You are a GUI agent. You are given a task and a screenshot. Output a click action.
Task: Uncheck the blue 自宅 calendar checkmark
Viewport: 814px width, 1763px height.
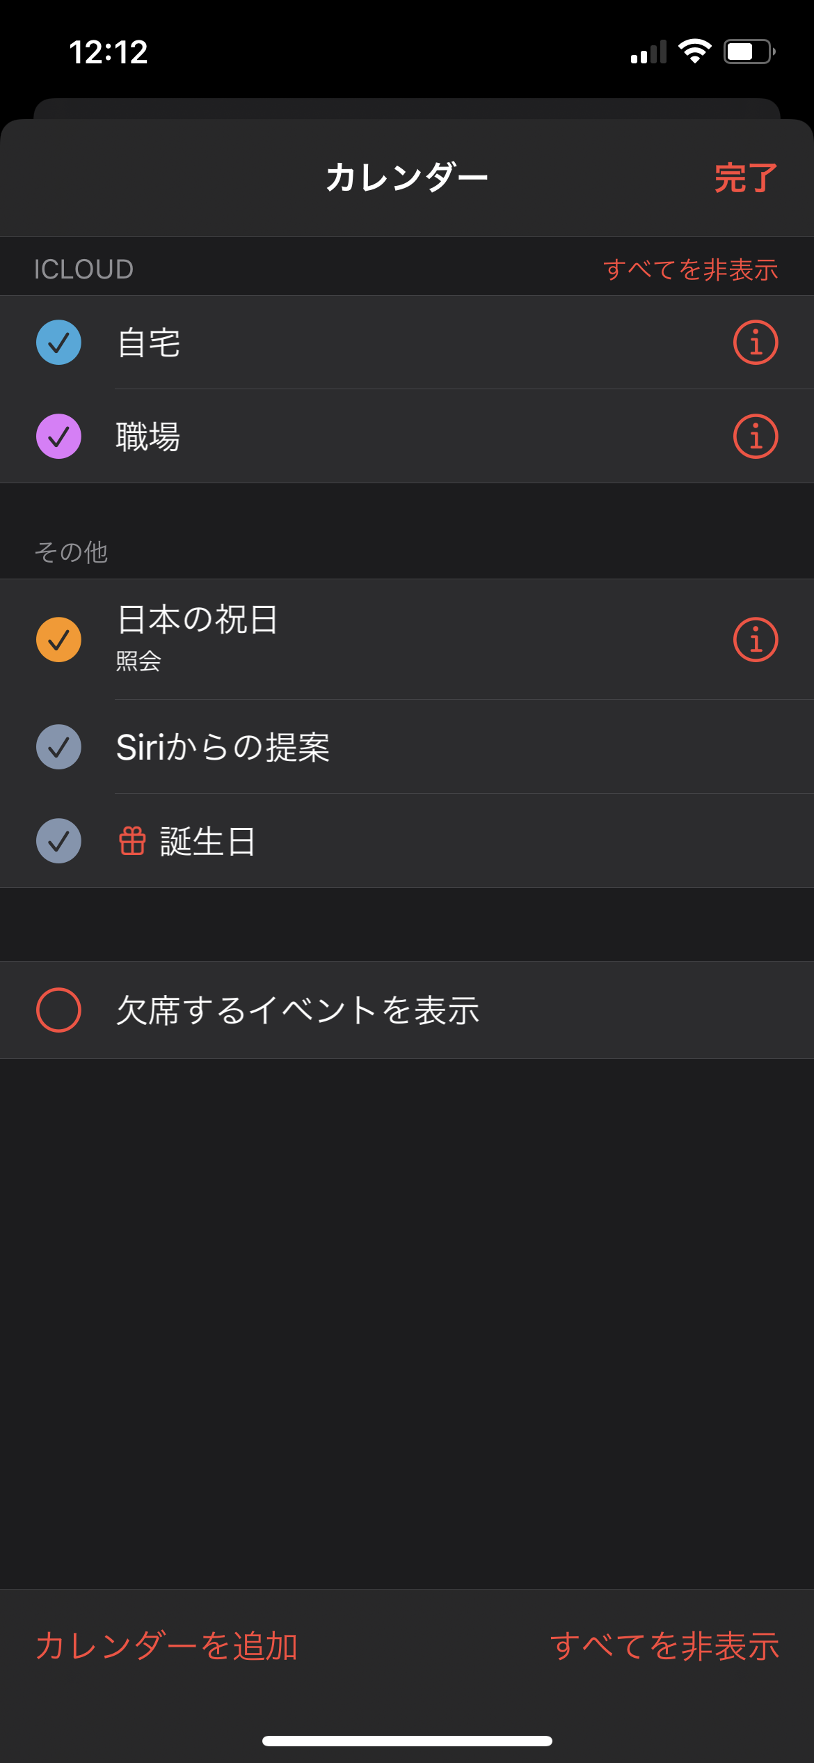(58, 343)
